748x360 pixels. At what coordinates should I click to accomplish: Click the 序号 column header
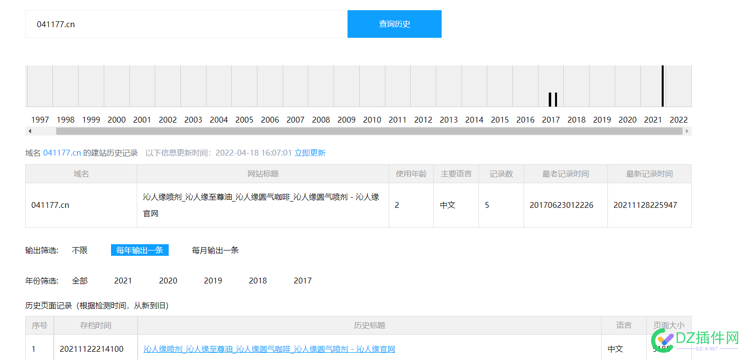39,326
